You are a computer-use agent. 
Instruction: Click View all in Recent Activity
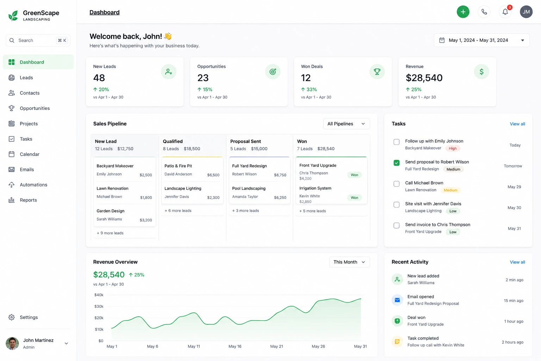coord(517,262)
